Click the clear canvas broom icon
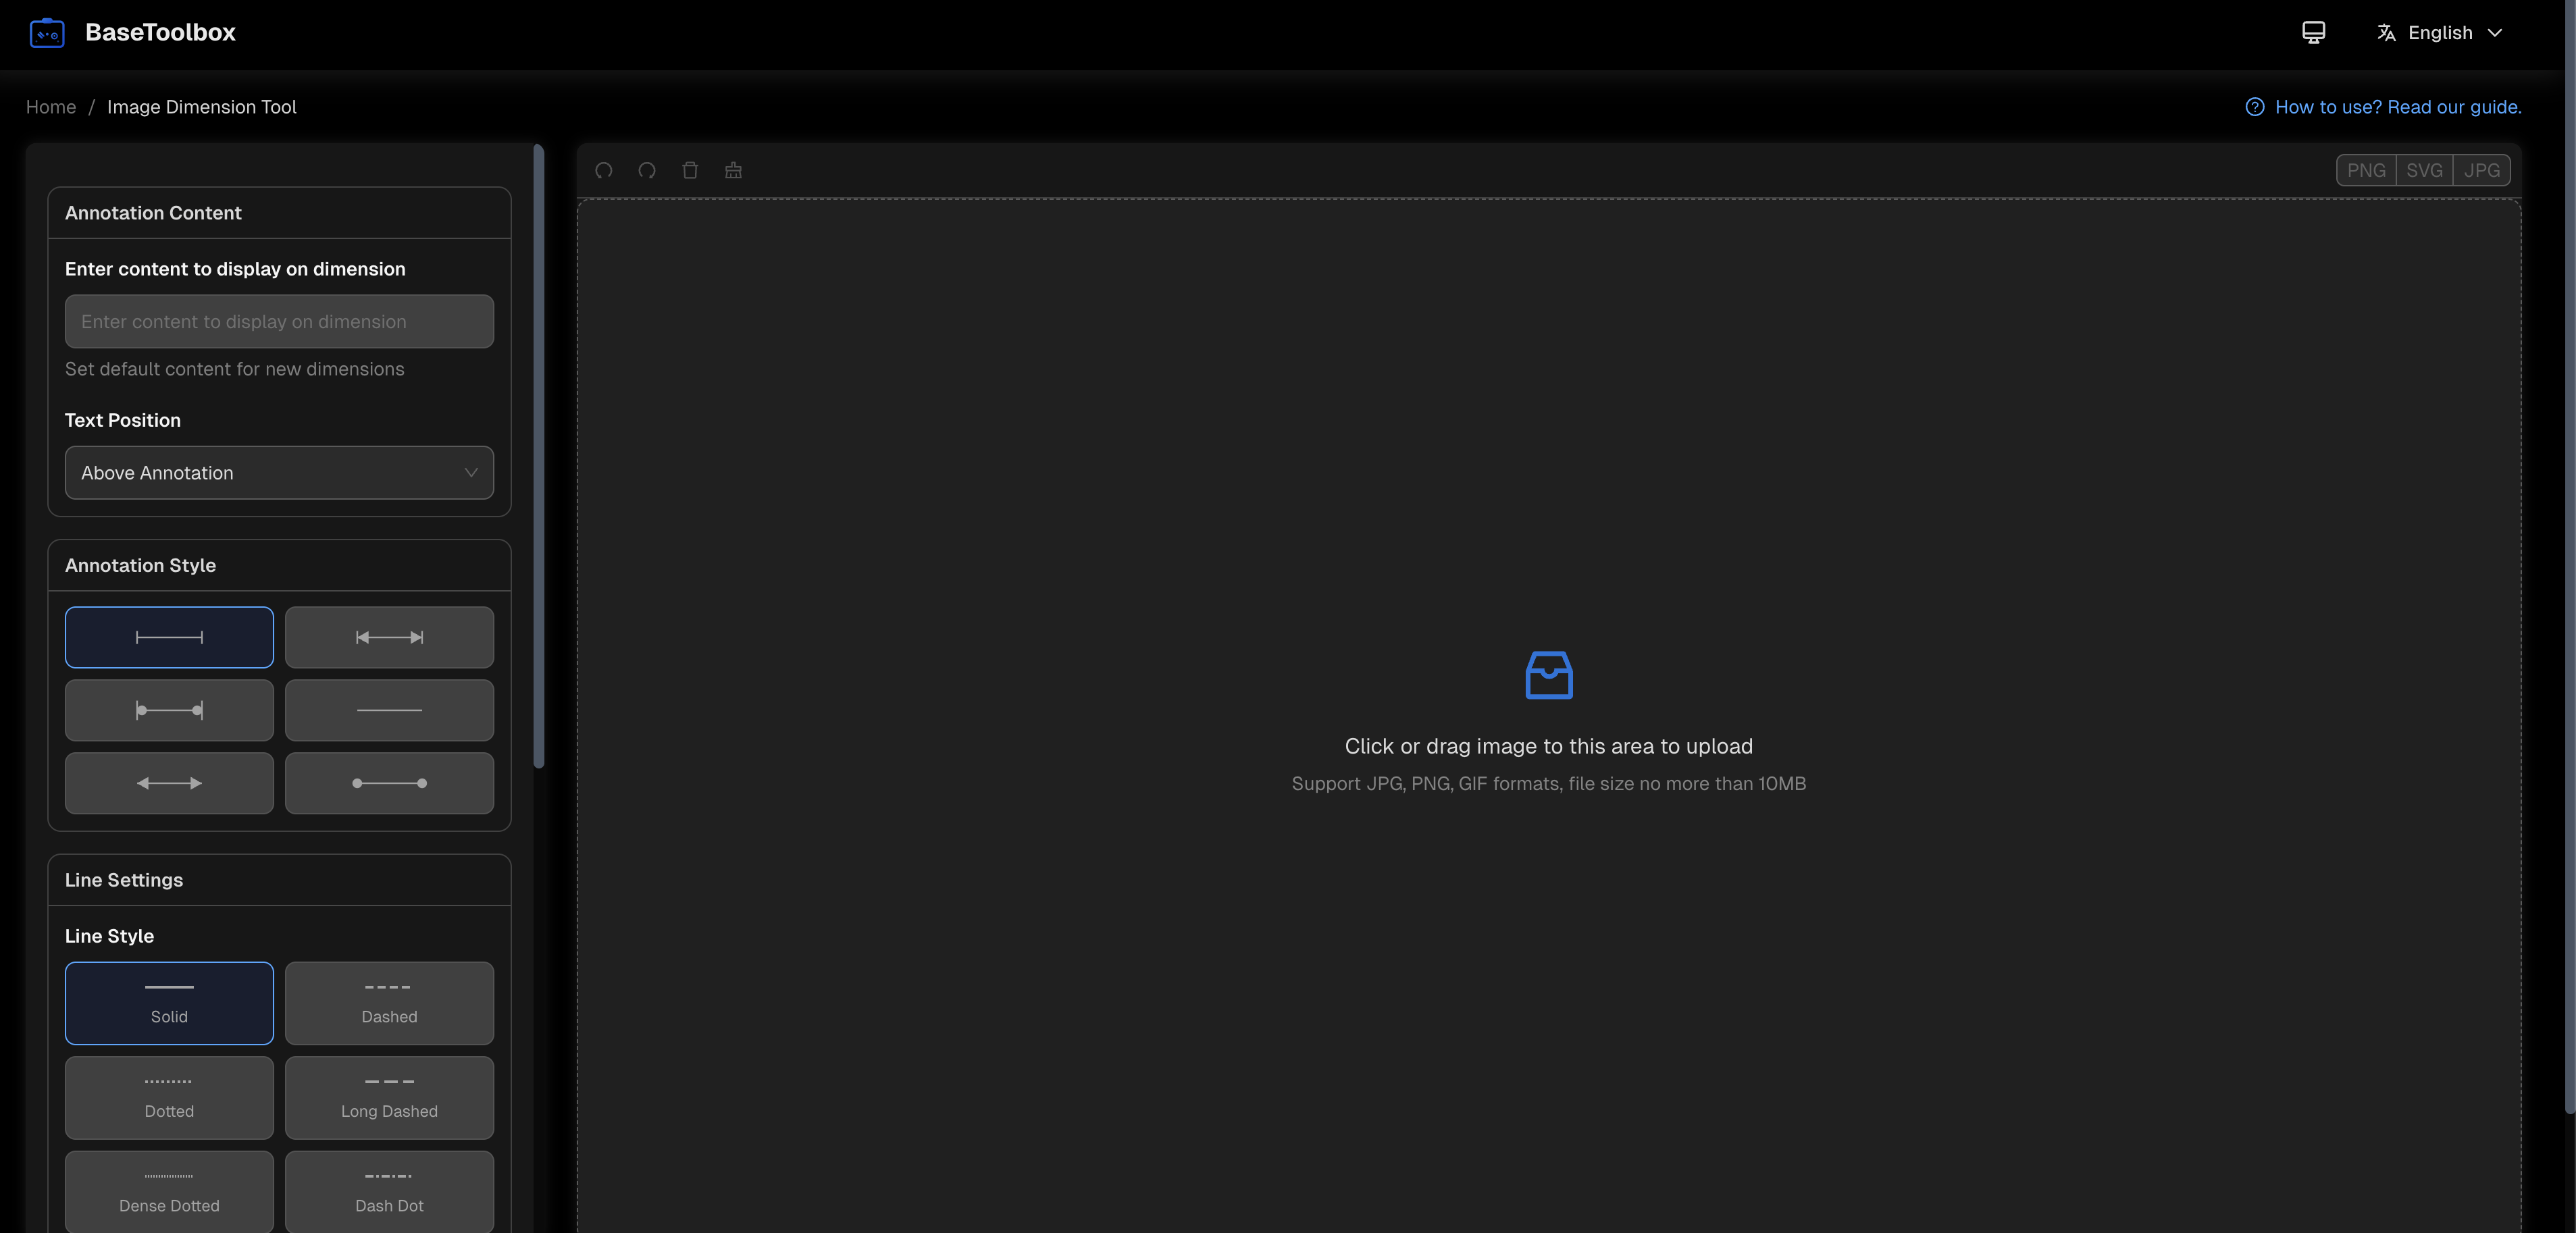The width and height of the screenshot is (2576, 1233). [733, 170]
